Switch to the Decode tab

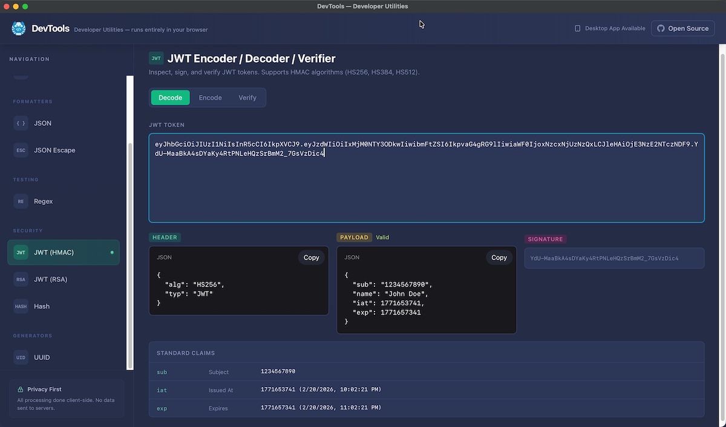170,97
